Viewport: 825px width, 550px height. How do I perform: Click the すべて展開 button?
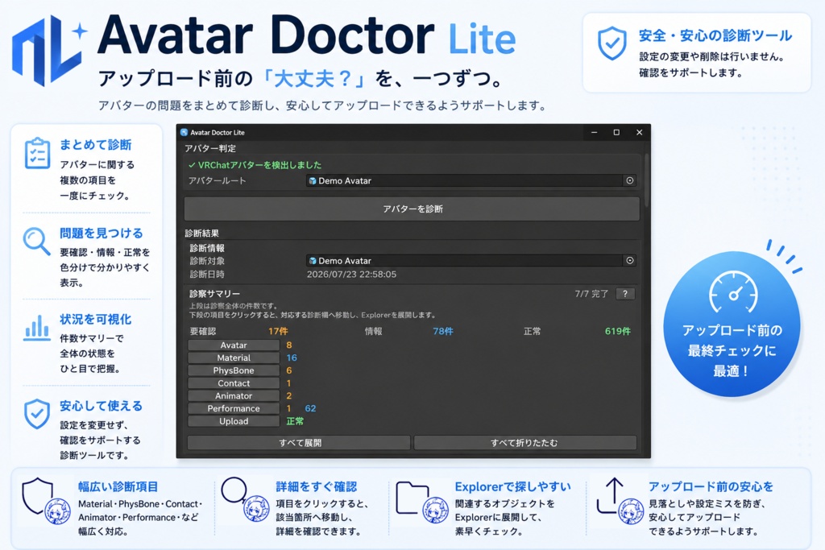click(x=299, y=443)
